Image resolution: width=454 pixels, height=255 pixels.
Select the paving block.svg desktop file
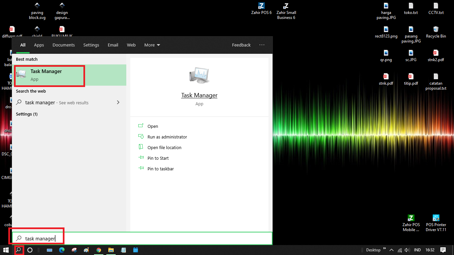coord(37,11)
